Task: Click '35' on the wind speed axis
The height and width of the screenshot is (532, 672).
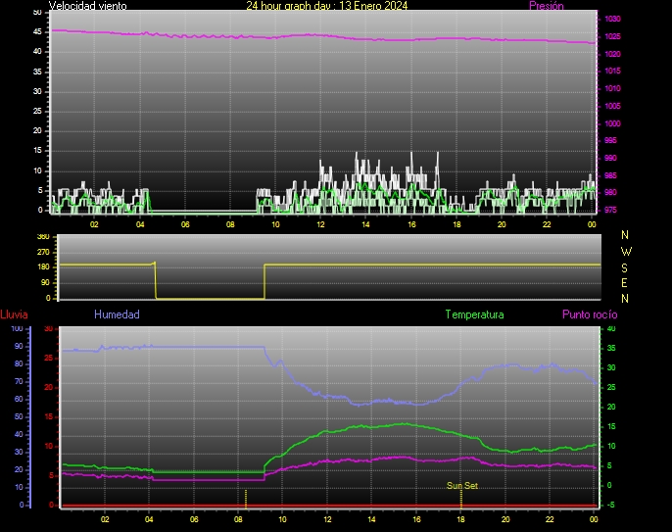Action: (x=37, y=72)
